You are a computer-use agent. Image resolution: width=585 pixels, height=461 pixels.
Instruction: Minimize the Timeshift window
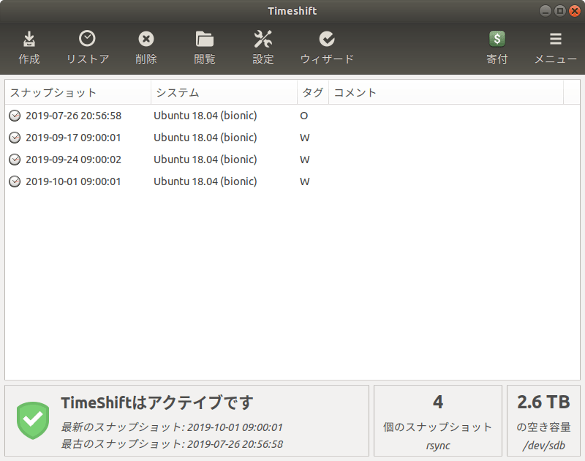pos(545,11)
